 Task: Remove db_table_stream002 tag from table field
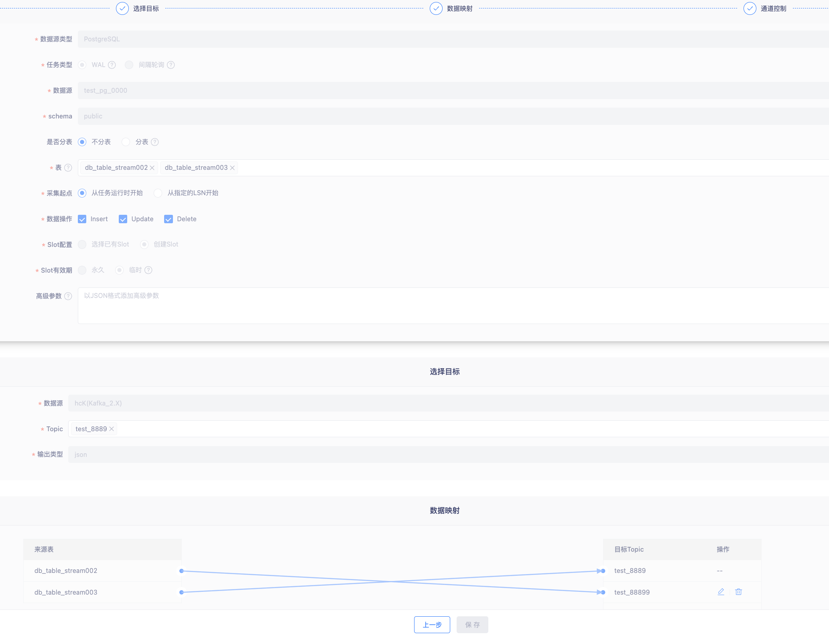pos(152,168)
